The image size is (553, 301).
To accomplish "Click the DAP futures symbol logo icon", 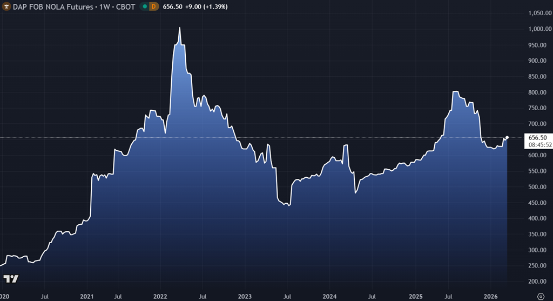I will (x=5, y=6).
